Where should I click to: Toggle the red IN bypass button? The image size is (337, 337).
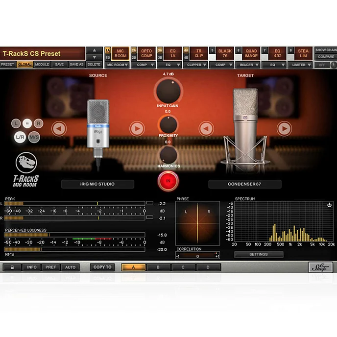tap(168, 181)
